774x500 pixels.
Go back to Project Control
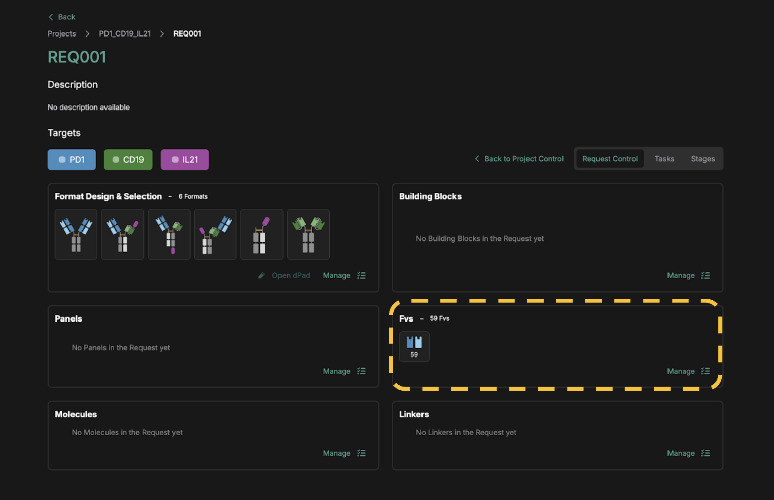click(519, 159)
